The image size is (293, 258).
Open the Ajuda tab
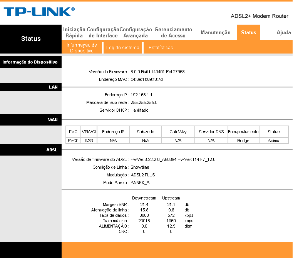284,32
